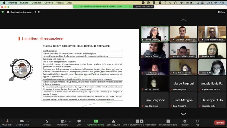This screenshot has height=128, width=227.
Task: Open the zoom.us menu
Action: (13, 3)
